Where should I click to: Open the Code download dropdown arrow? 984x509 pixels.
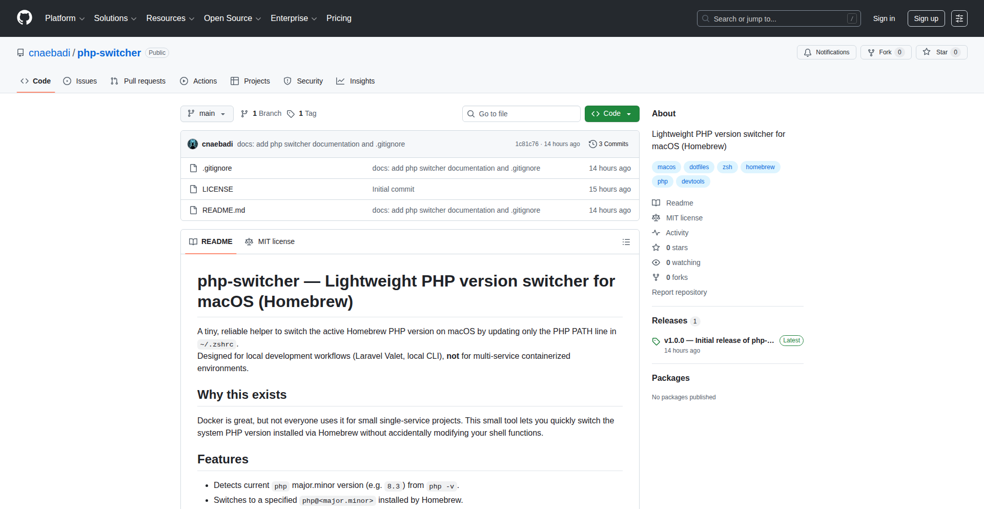click(629, 113)
